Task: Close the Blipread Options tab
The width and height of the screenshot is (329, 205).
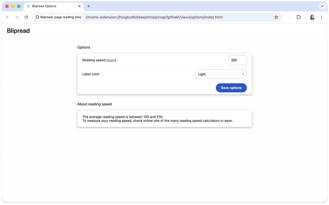Action: 79,6
